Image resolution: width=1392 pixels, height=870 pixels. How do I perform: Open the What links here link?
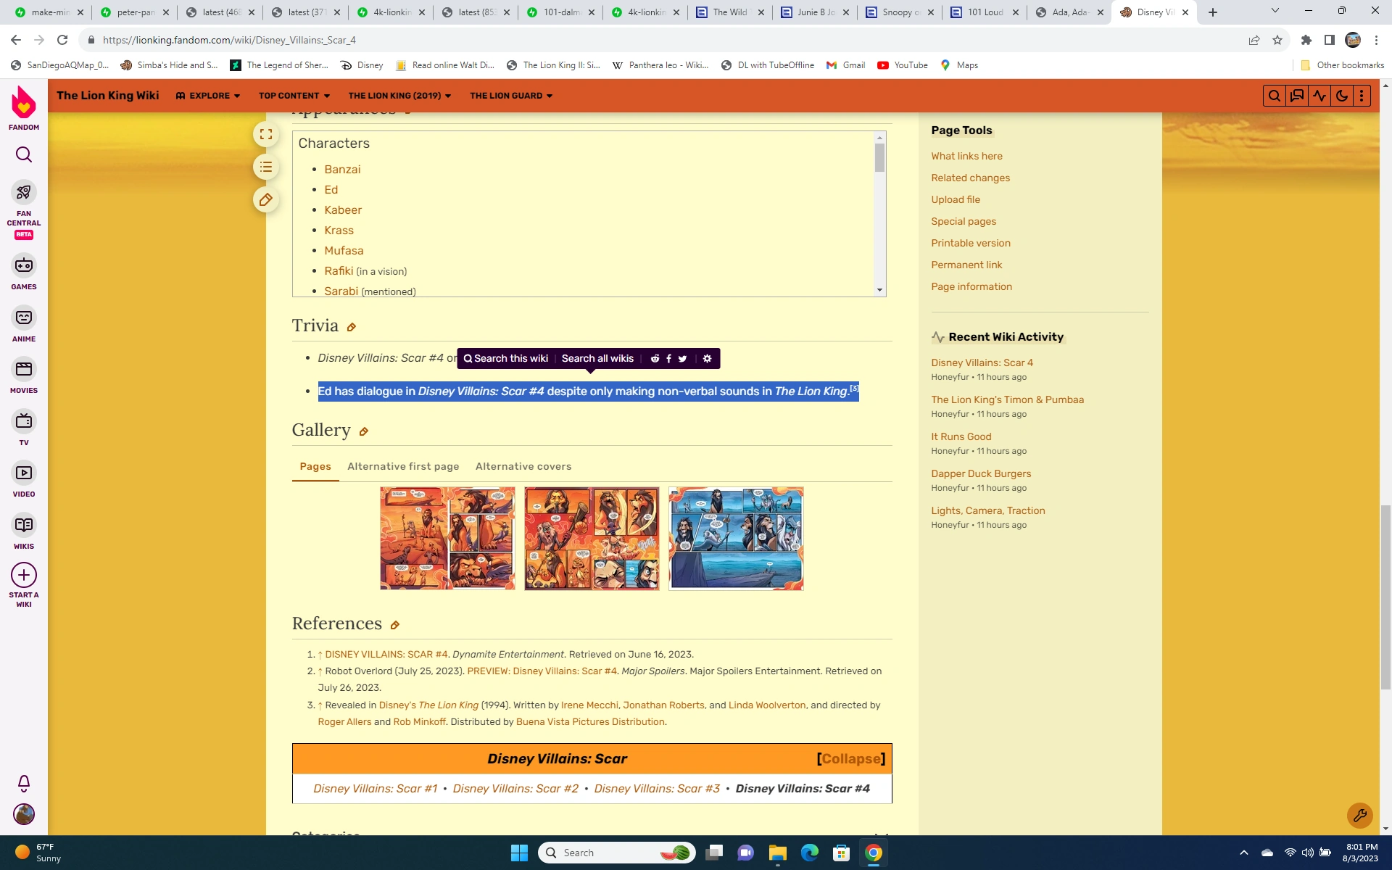966,156
